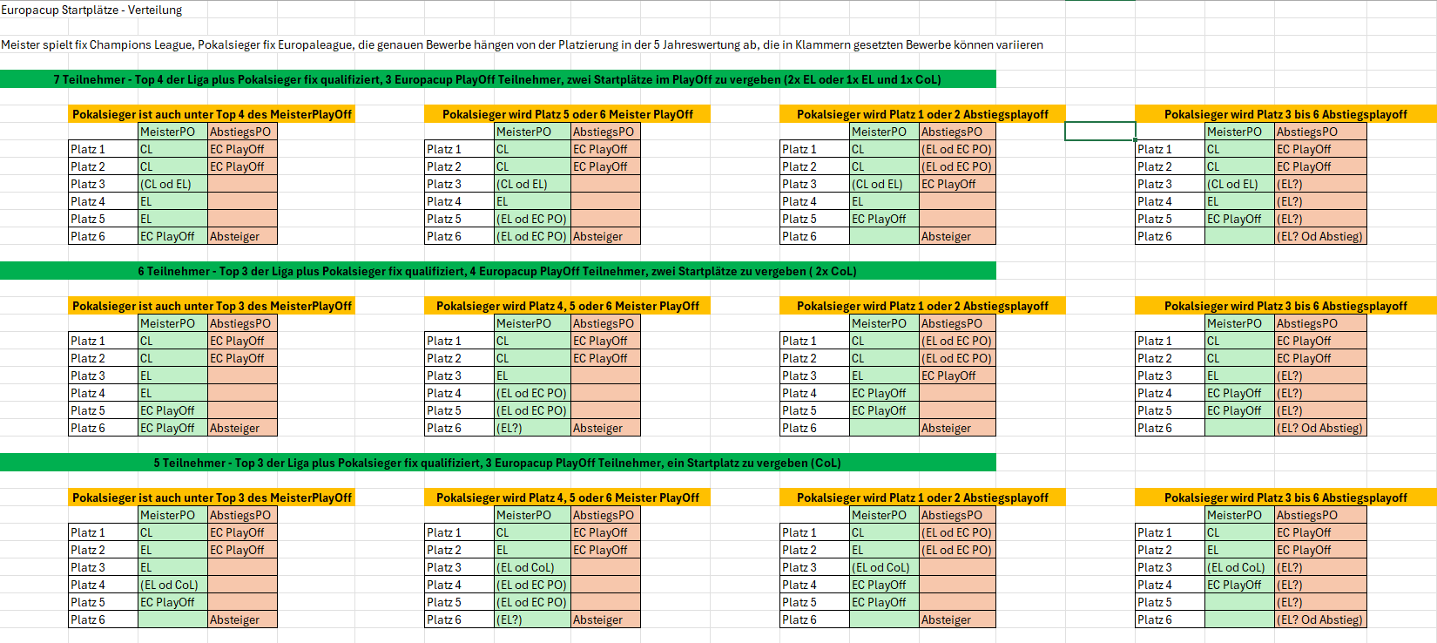This screenshot has width=1437, height=643.
Task: Select the green '6 Teilnehmer - Top 3 der Liga' header
Action: [x=497, y=271]
